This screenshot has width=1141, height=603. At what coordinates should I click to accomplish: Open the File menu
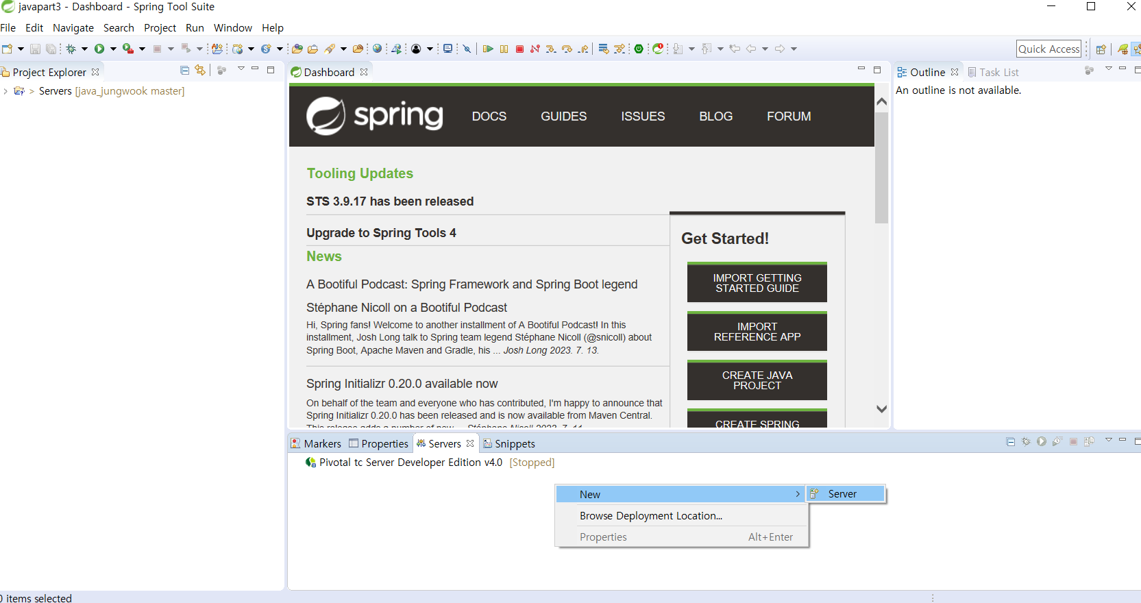click(x=8, y=28)
